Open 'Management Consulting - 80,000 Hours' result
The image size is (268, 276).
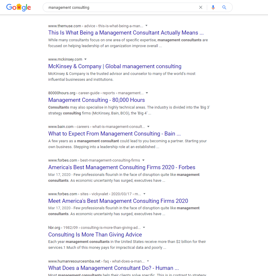pyautogui.click(x=97, y=100)
